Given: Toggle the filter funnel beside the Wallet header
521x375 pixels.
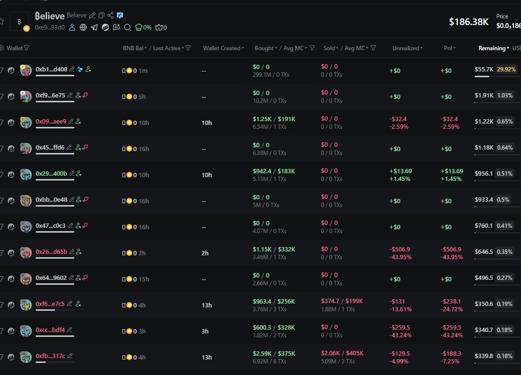Looking at the screenshot, I should pyautogui.click(x=27, y=48).
